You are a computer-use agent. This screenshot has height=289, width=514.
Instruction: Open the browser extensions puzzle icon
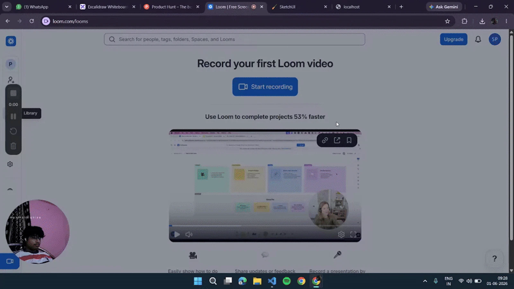[465, 21]
